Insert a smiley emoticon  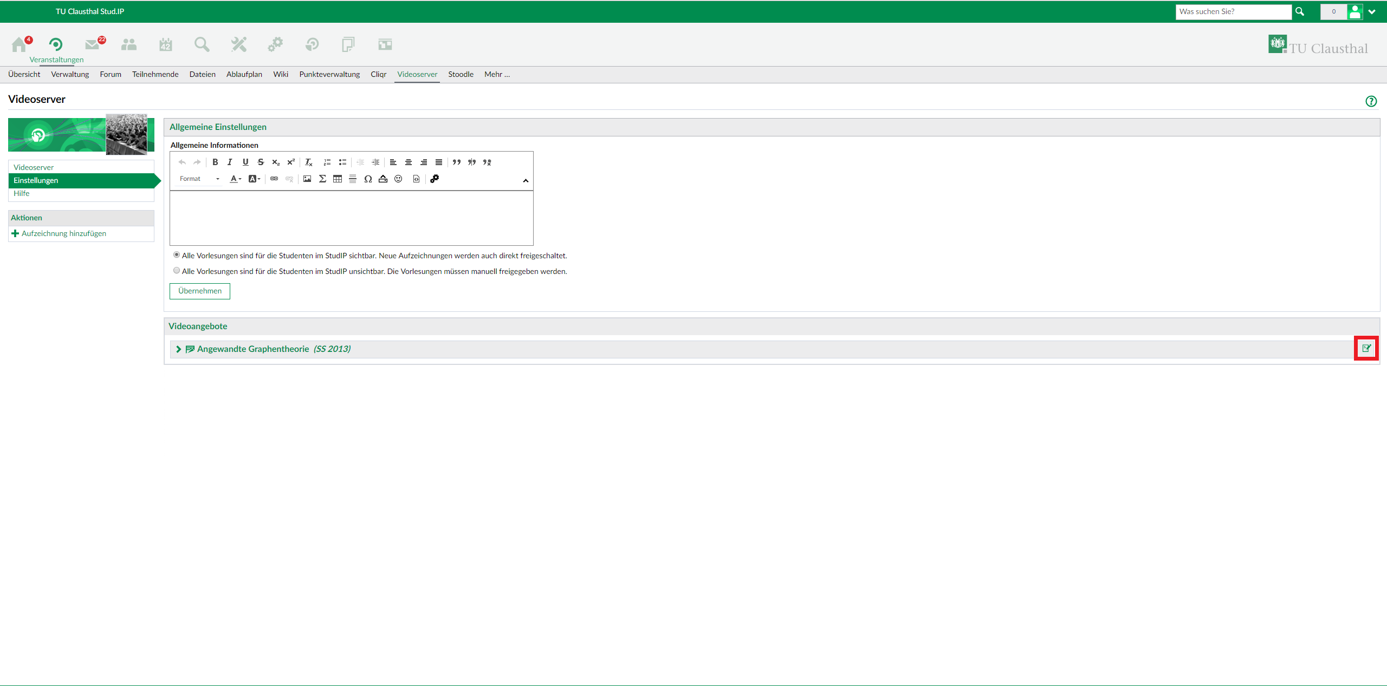click(398, 179)
